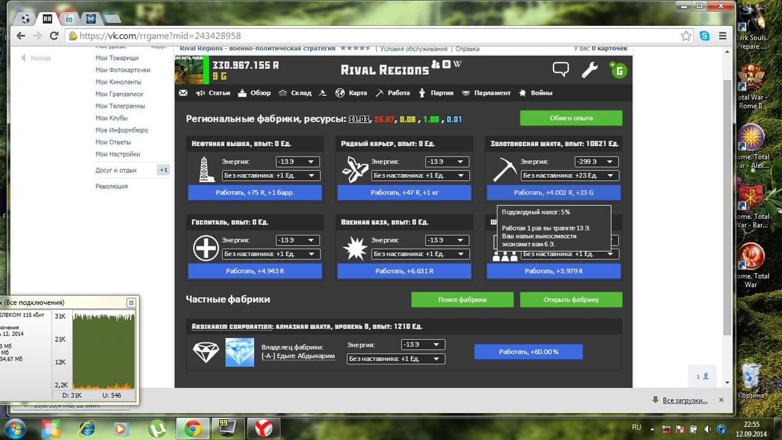Switch to the soccer ball browser tab
This screenshot has height=440, width=782.
pos(26,18)
